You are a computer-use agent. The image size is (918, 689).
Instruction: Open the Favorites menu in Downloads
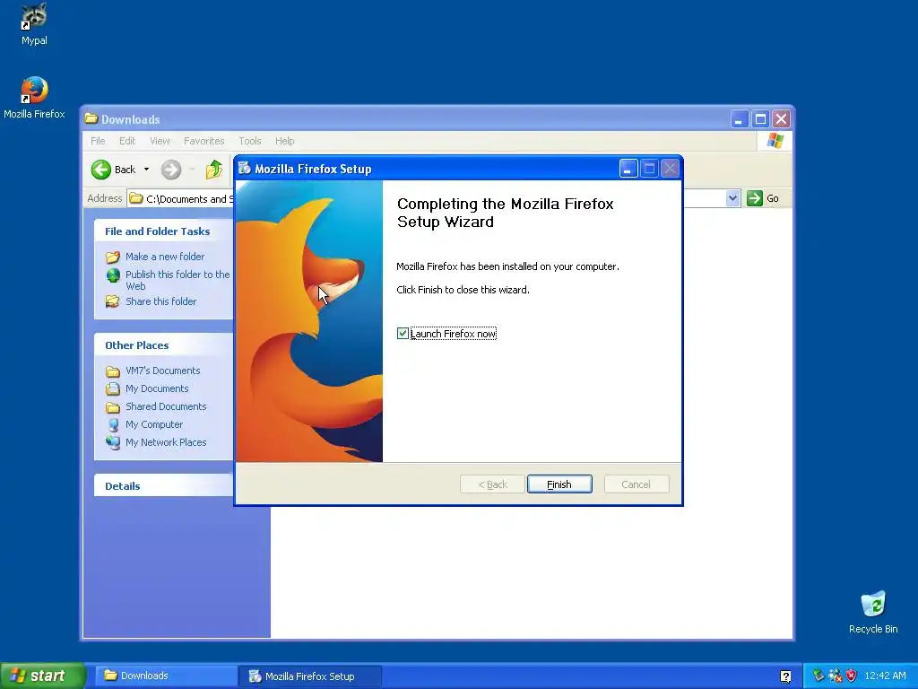click(204, 141)
